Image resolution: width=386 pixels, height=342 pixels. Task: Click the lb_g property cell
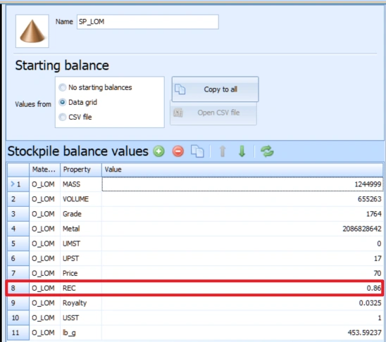(81, 332)
